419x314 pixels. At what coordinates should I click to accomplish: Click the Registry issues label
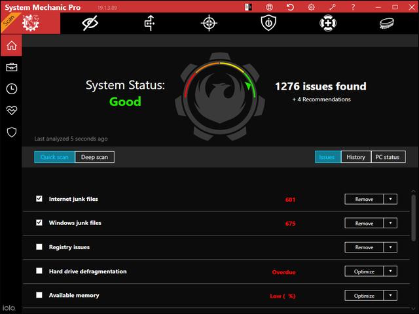point(69,247)
